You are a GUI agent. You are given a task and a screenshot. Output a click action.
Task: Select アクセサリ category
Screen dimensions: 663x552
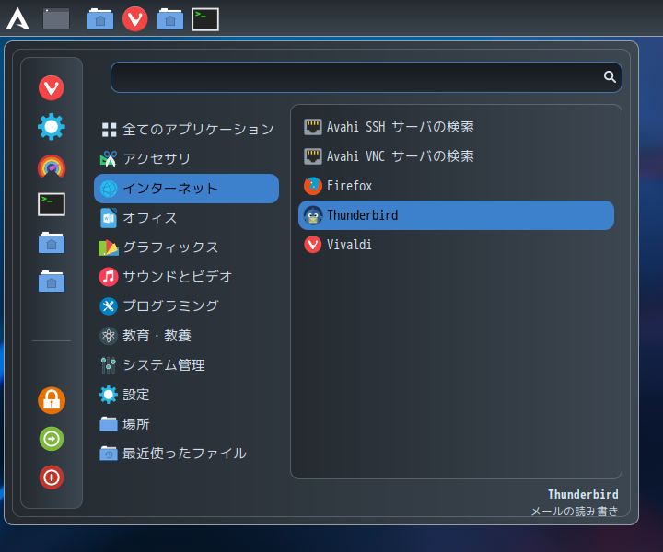pos(186,159)
